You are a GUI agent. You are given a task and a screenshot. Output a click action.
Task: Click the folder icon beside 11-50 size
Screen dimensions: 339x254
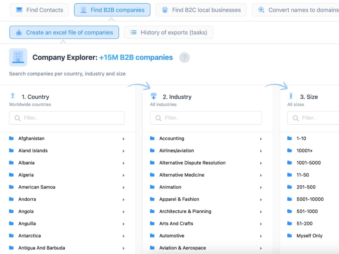pyautogui.click(x=289, y=175)
